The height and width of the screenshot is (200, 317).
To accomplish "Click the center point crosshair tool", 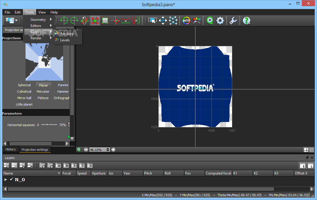I will coord(115,21).
